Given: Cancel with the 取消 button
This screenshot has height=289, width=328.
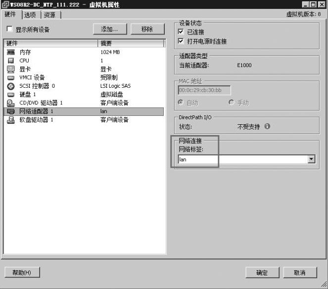Looking at the screenshot, I should 300,272.
